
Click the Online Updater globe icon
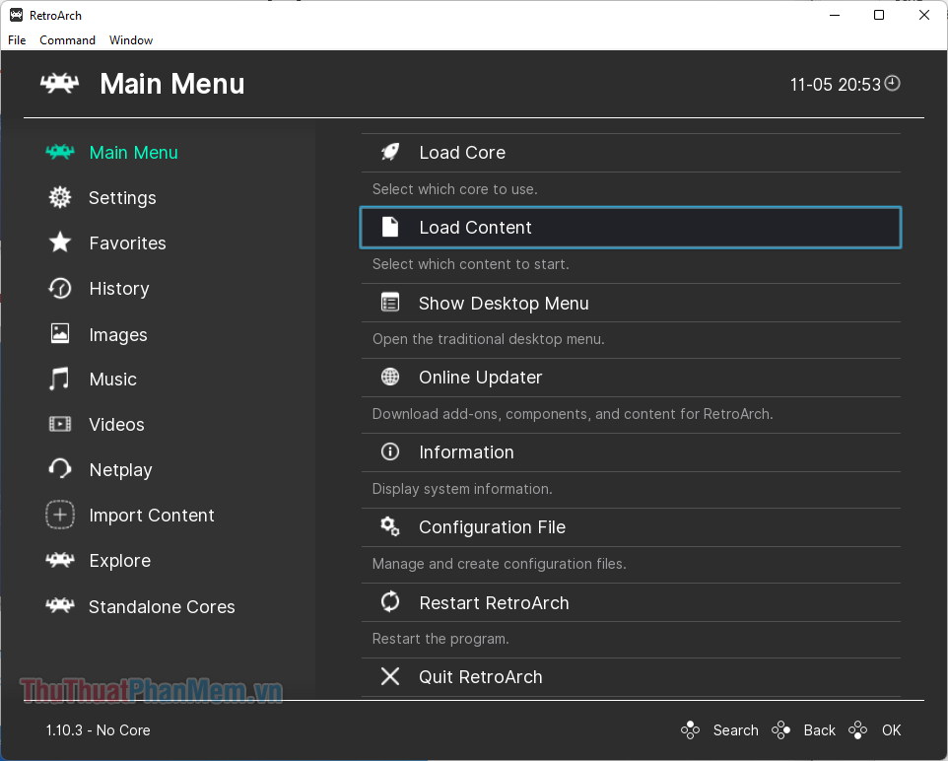pos(389,377)
